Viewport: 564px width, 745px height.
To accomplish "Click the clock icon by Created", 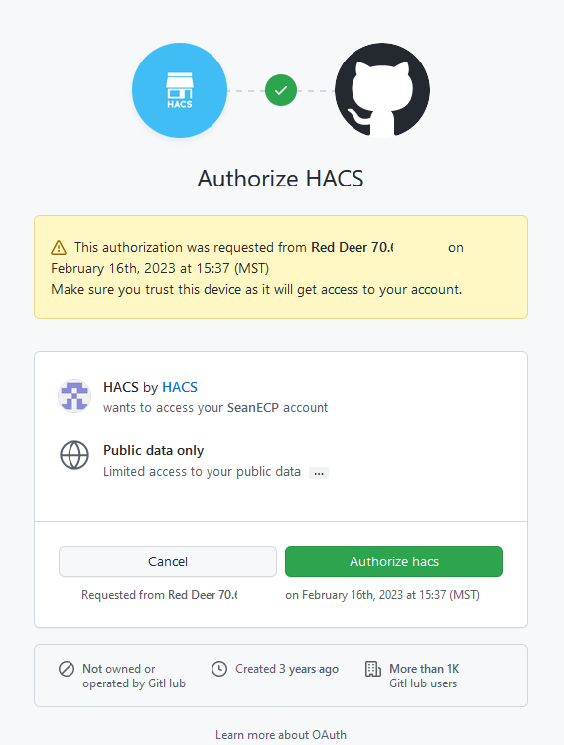I will (219, 669).
